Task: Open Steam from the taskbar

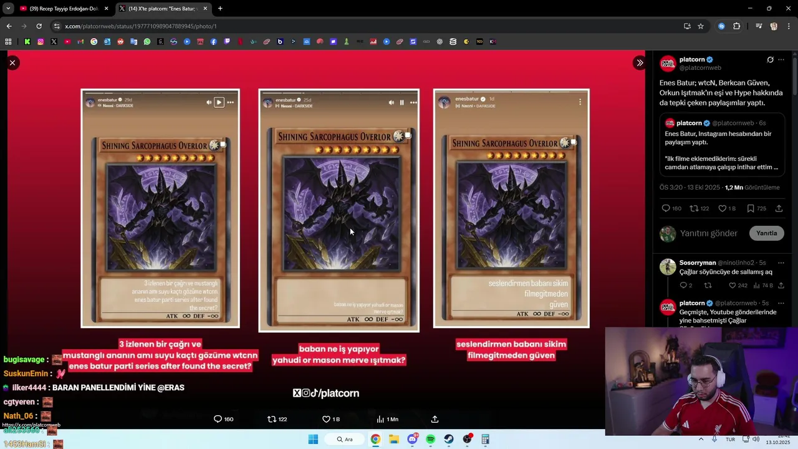Action: (449, 440)
